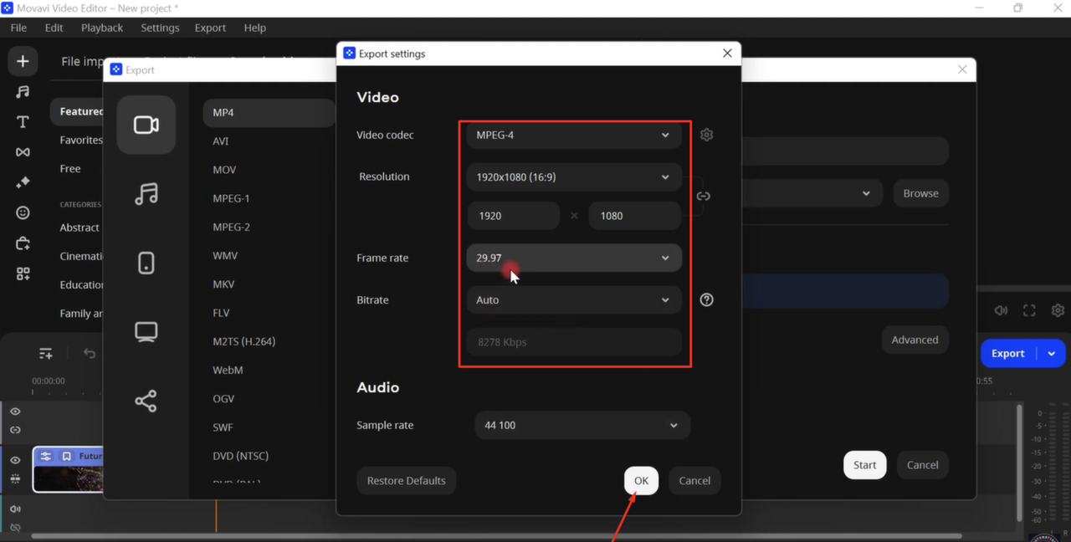This screenshot has width=1071, height=542.
Task: Open the Edit menu
Action: tap(54, 28)
